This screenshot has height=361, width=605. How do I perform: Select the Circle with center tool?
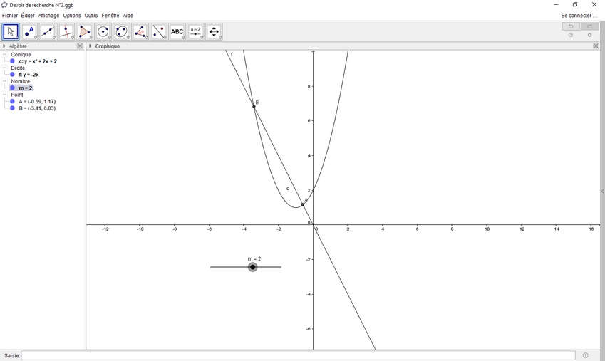[x=103, y=31]
